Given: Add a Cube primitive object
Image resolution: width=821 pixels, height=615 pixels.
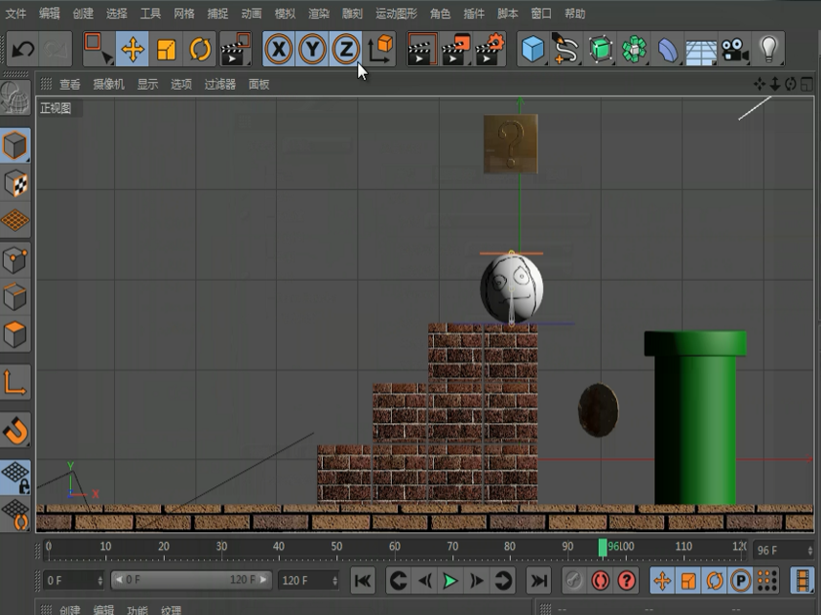Looking at the screenshot, I should tap(533, 49).
